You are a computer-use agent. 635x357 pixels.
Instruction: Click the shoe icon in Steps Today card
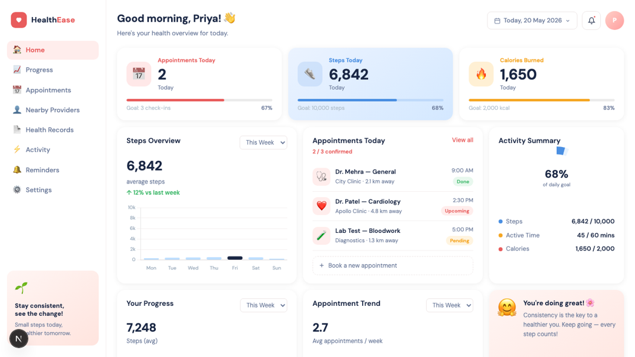pos(310,74)
